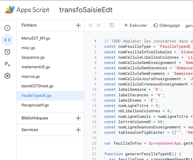This screenshot has width=193, height=160.
Task: Click line number 1 in gutter
Action: [x=95, y=41]
